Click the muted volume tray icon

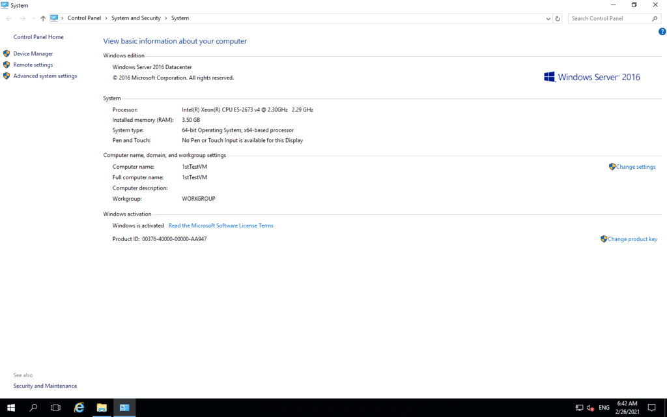click(x=590, y=408)
